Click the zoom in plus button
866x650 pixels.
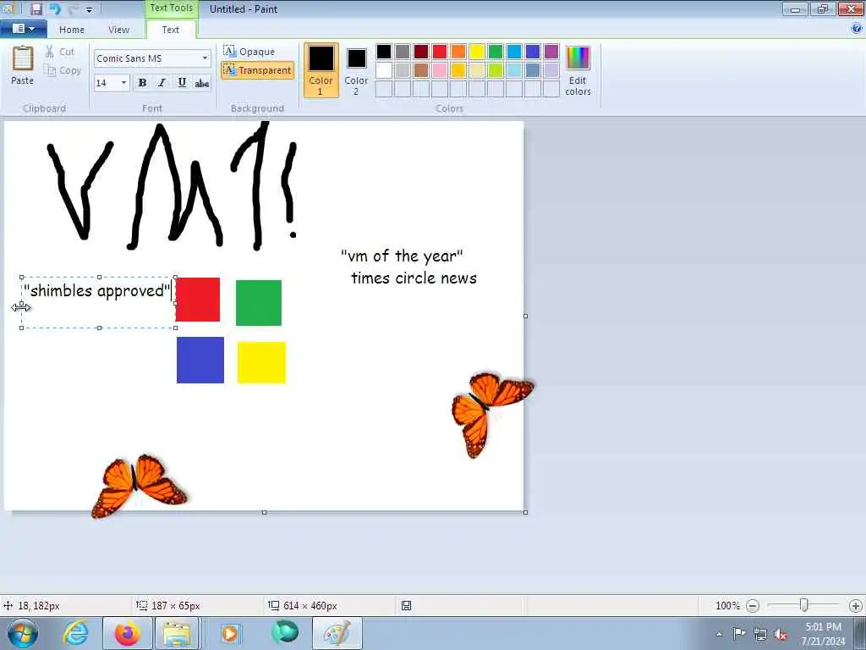(x=856, y=606)
